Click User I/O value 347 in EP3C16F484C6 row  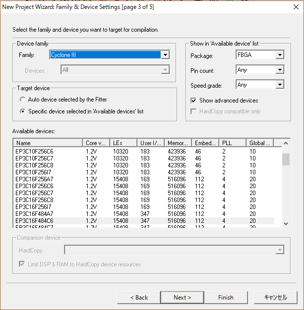coord(145,221)
